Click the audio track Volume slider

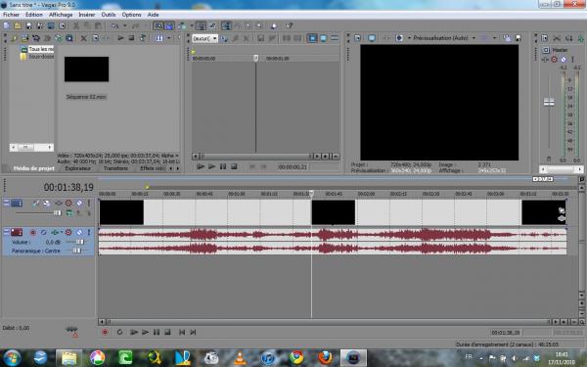click(80, 243)
